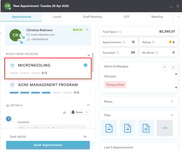Open the more tabs ellipsis menu
This screenshot has height=150, width=182.
(178, 17)
